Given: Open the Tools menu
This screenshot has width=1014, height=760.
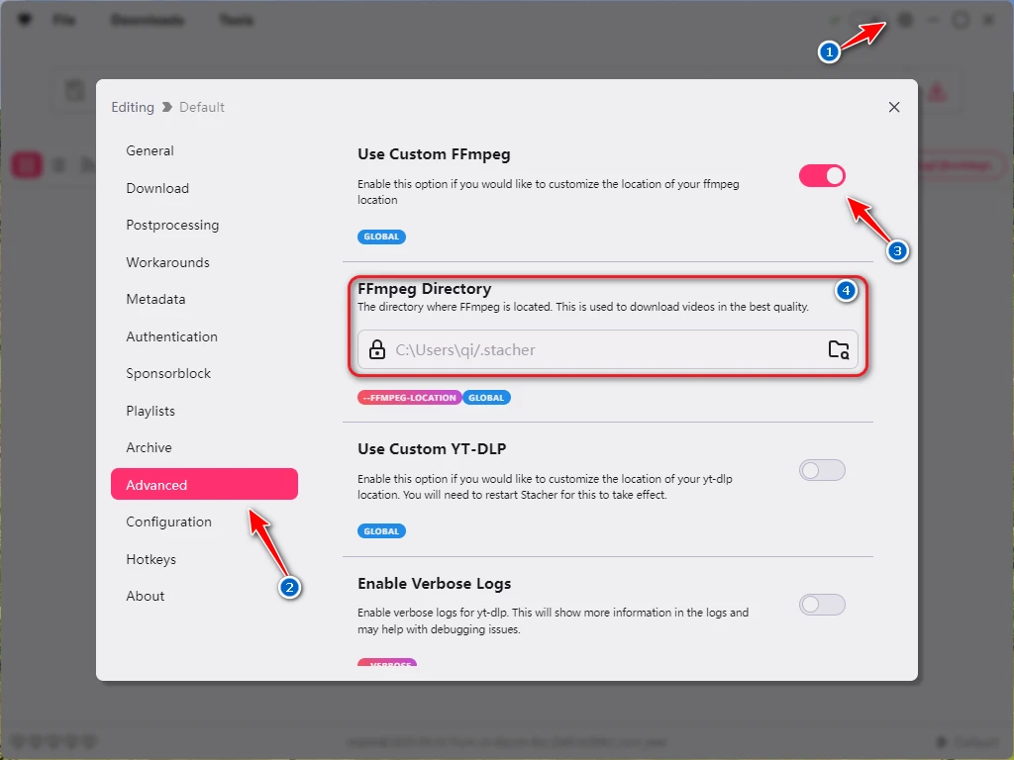Looking at the screenshot, I should coord(236,20).
